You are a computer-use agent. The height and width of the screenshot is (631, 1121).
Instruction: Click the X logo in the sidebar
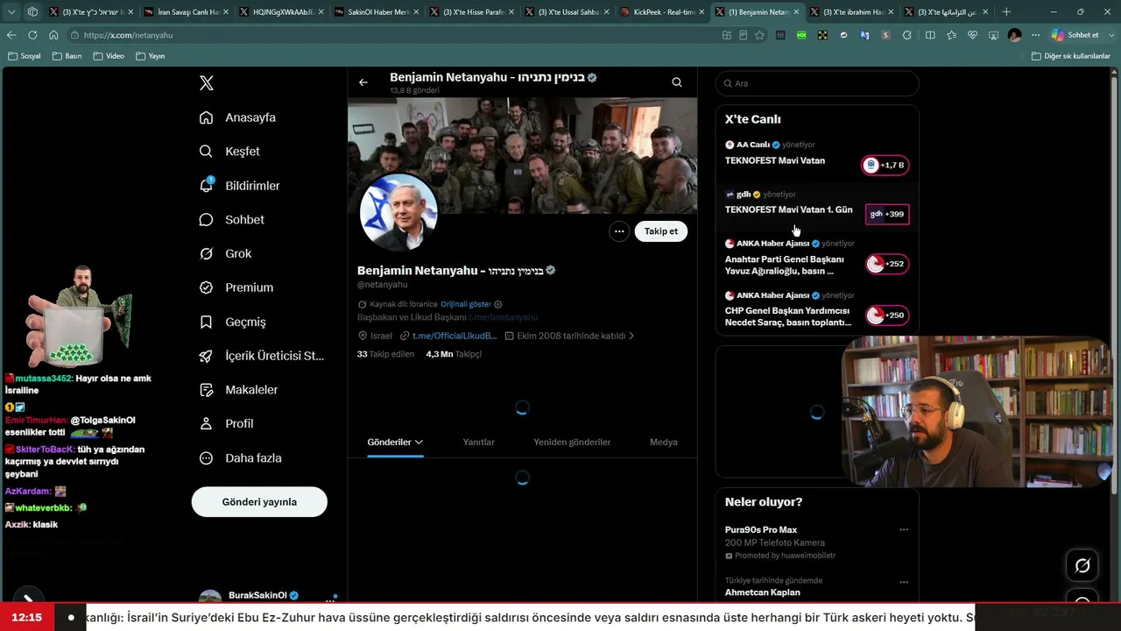coord(207,83)
